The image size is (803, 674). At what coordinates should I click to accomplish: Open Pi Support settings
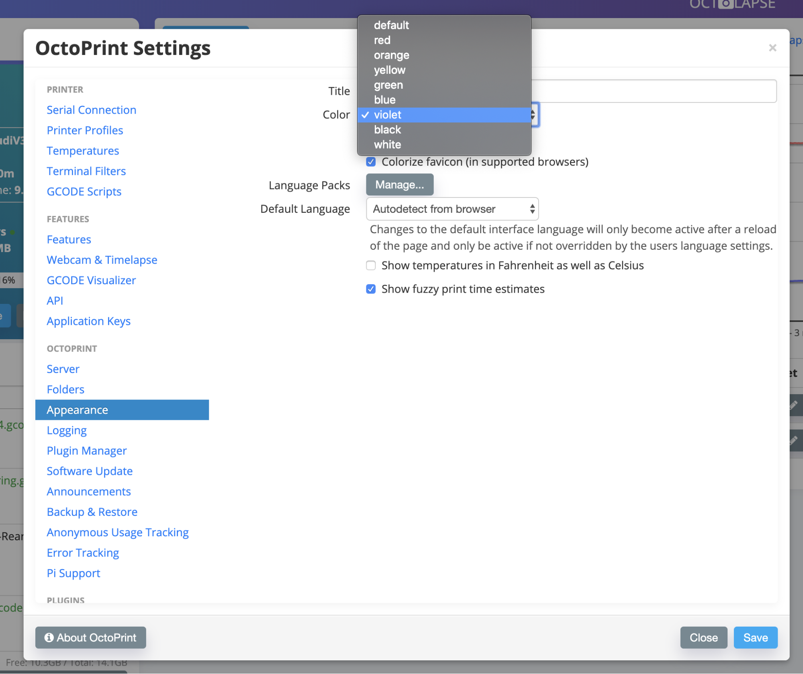click(73, 574)
